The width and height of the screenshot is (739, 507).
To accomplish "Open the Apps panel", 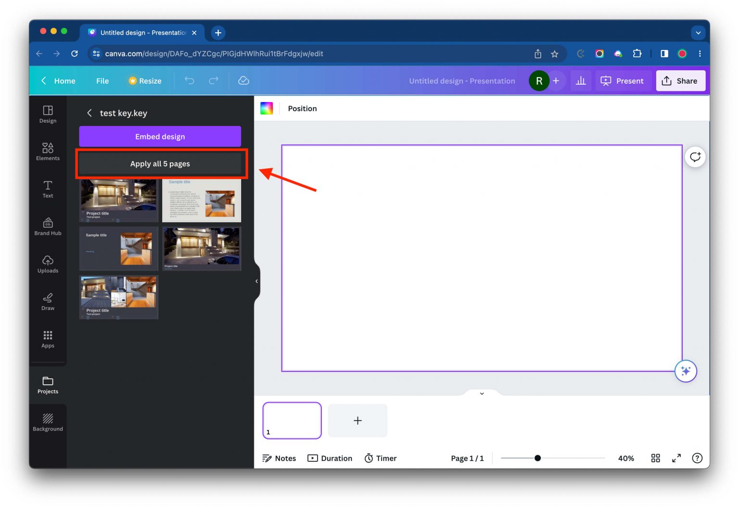I will [48, 339].
